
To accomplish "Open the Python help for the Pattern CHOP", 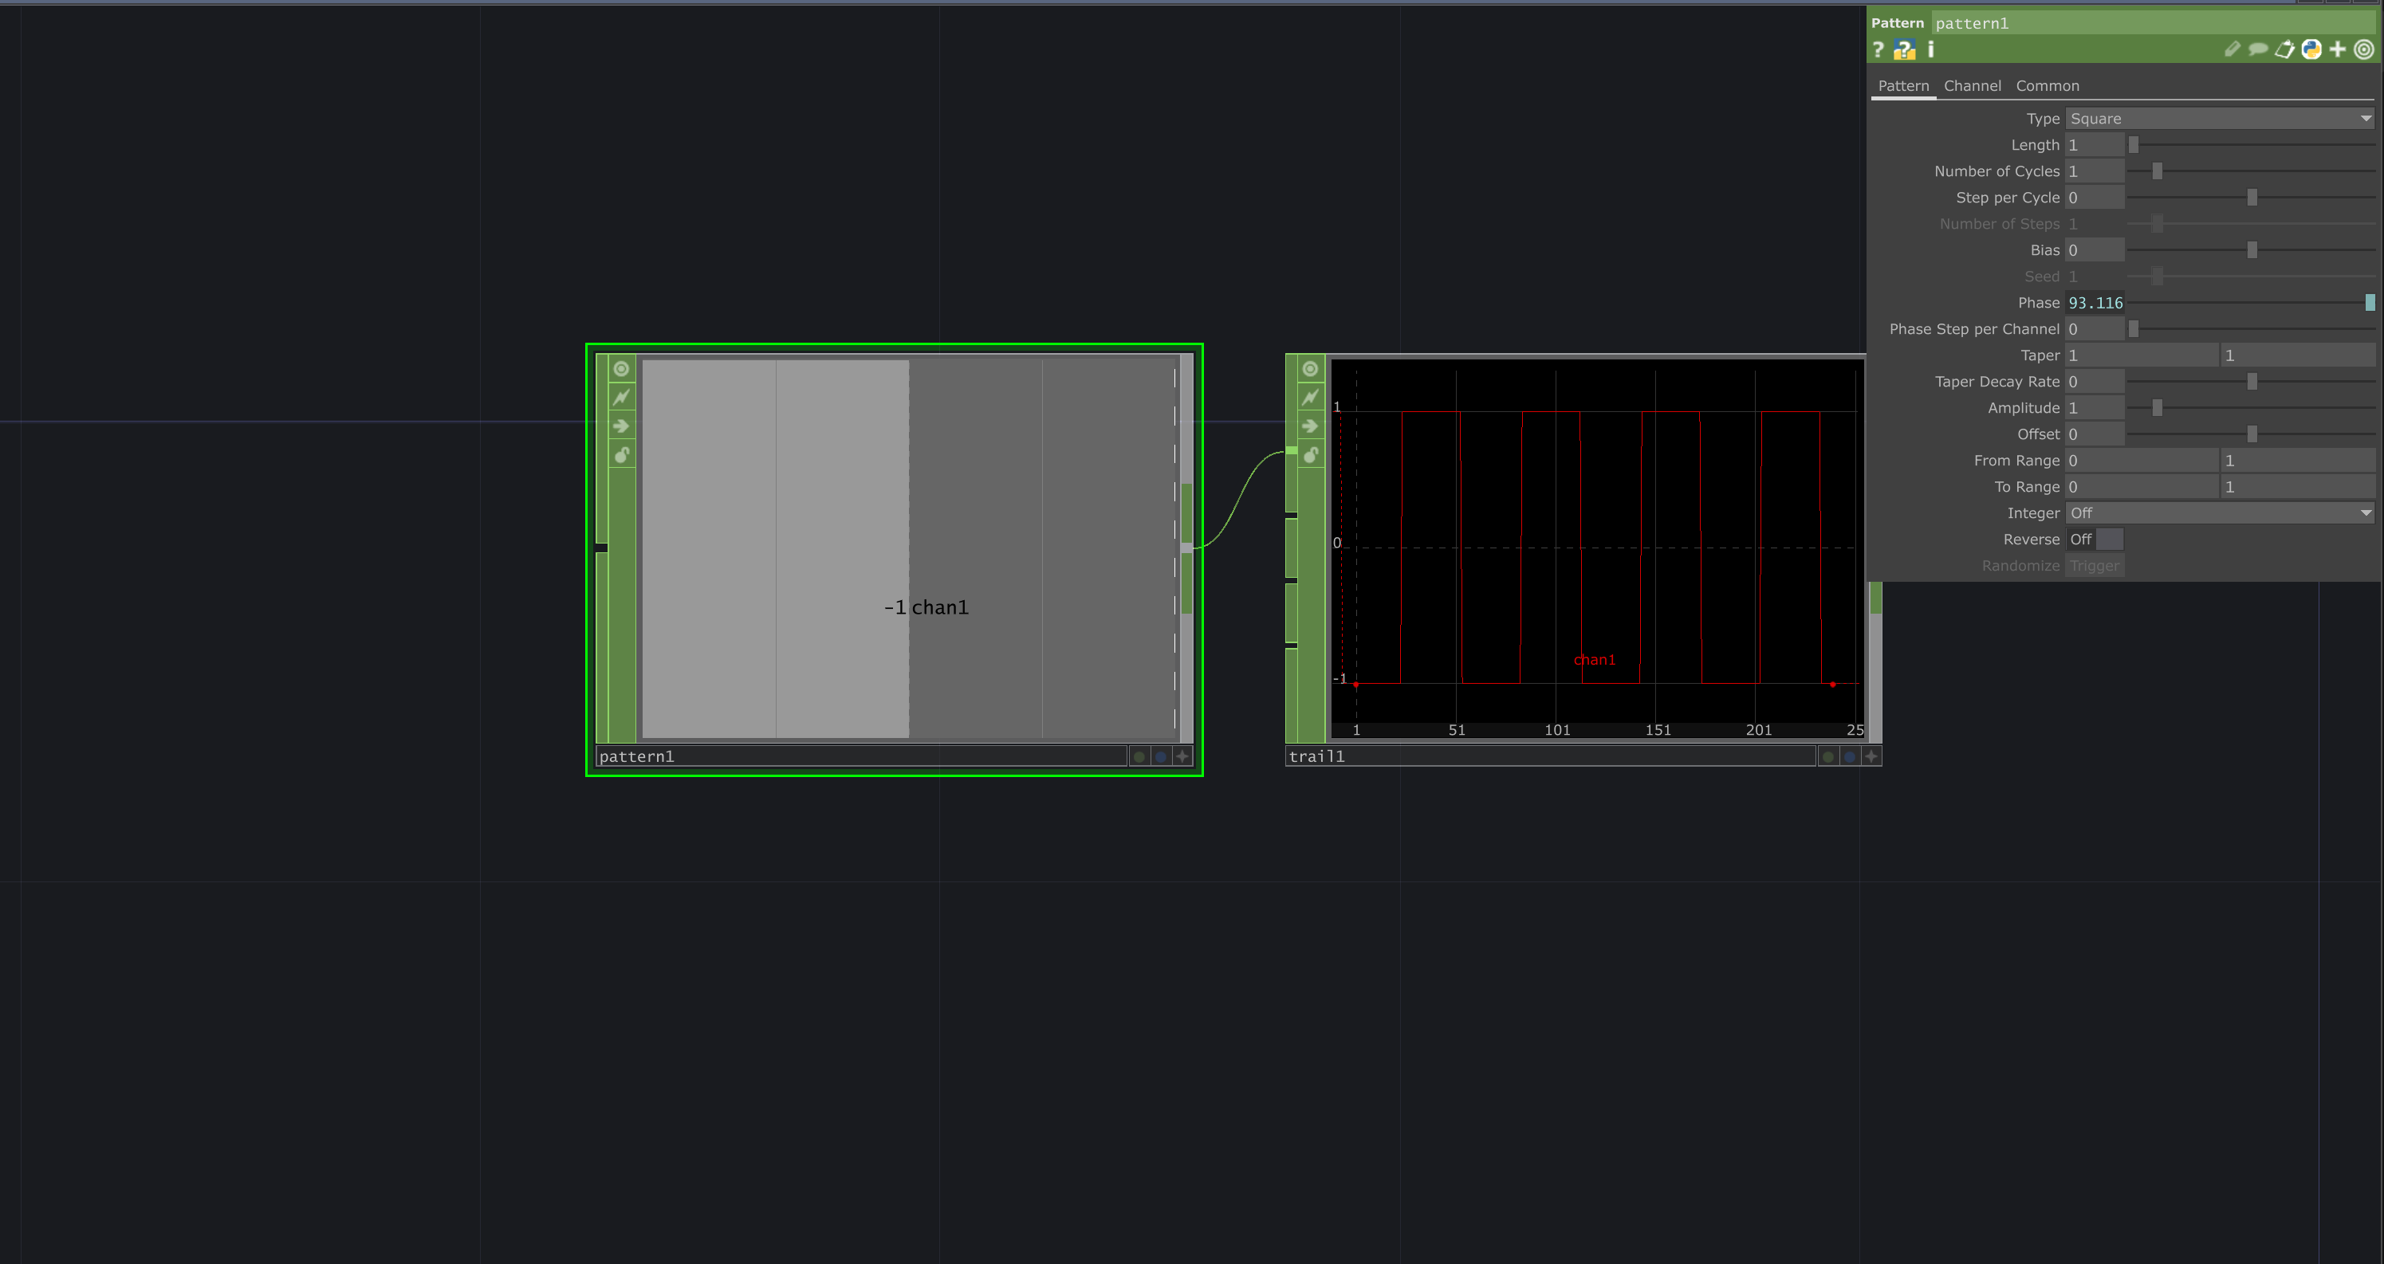I will [1905, 50].
